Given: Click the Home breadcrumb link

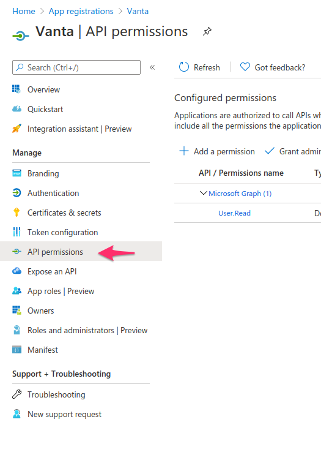Looking at the screenshot, I should click(x=24, y=11).
